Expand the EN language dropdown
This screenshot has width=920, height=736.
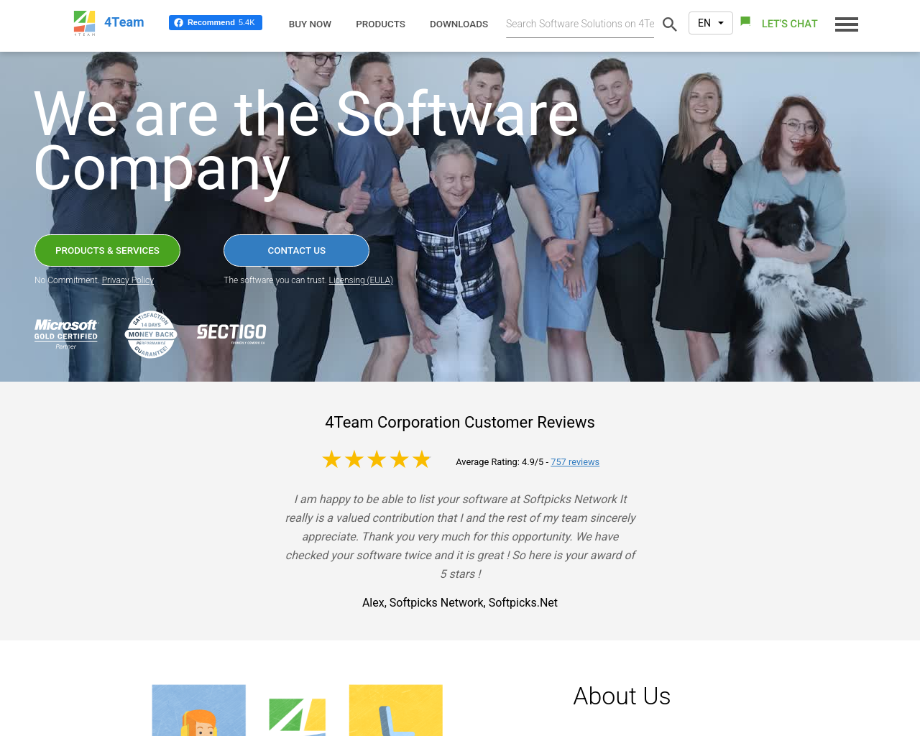(711, 23)
